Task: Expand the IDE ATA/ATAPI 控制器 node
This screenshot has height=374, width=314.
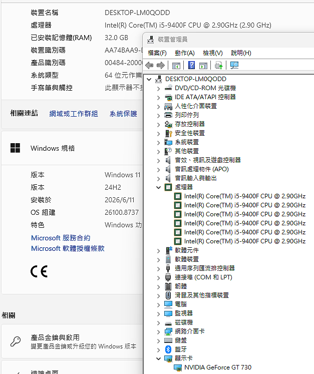Action: 158,98
